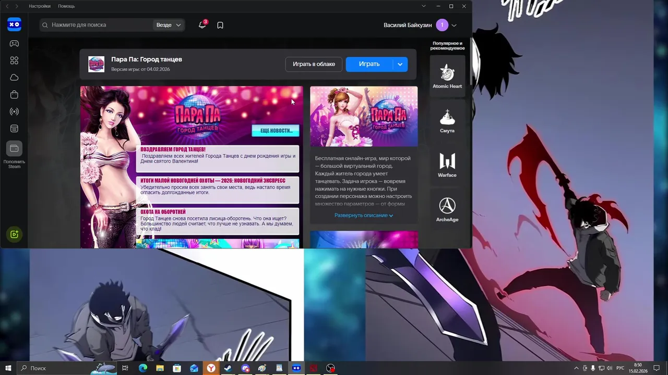Open the news list icon in sidebar
Image resolution: width=668 pixels, height=375 pixels.
pyautogui.click(x=14, y=129)
